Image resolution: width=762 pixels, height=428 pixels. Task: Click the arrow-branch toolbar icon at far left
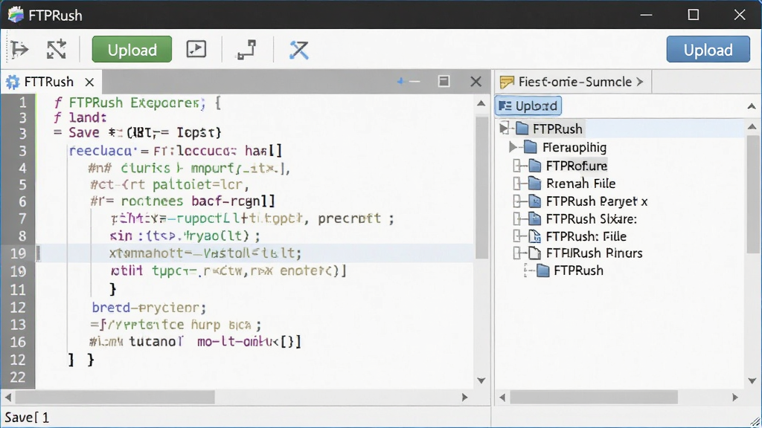click(x=19, y=50)
